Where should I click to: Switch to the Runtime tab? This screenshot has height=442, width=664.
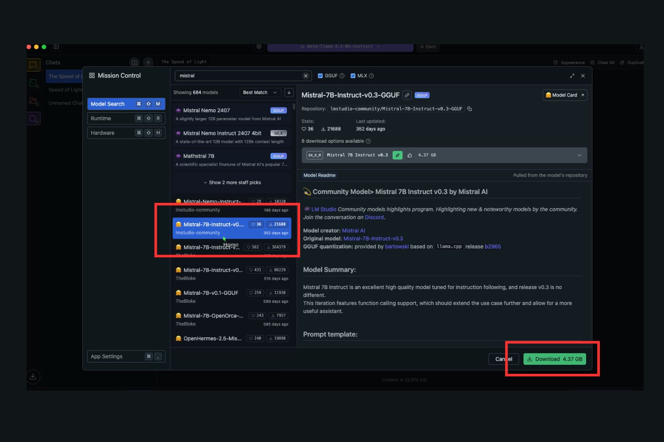126,118
